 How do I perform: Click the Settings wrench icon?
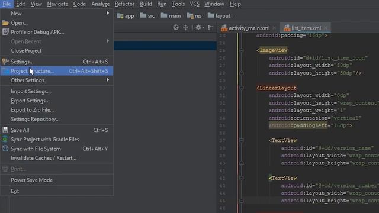pyautogui.click(x=5, y=62)
